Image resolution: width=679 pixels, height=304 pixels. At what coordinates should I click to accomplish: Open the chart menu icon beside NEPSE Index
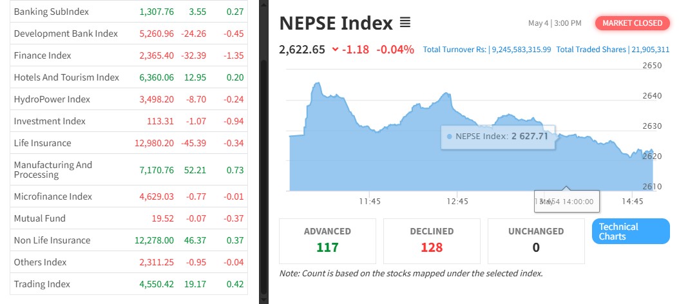point(405,23)
